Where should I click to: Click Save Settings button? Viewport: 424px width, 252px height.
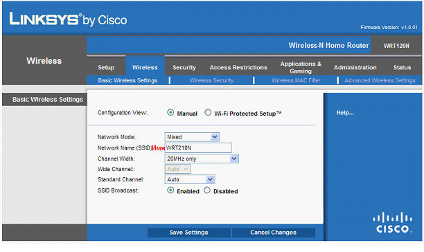pos(188,233)
